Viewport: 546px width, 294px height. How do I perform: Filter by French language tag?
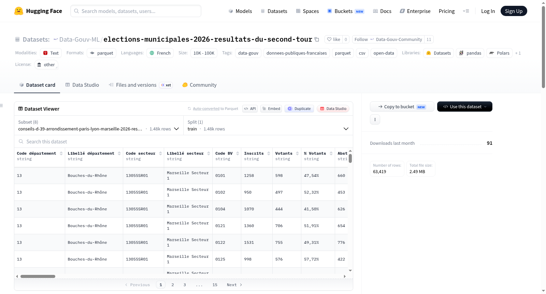160,53
